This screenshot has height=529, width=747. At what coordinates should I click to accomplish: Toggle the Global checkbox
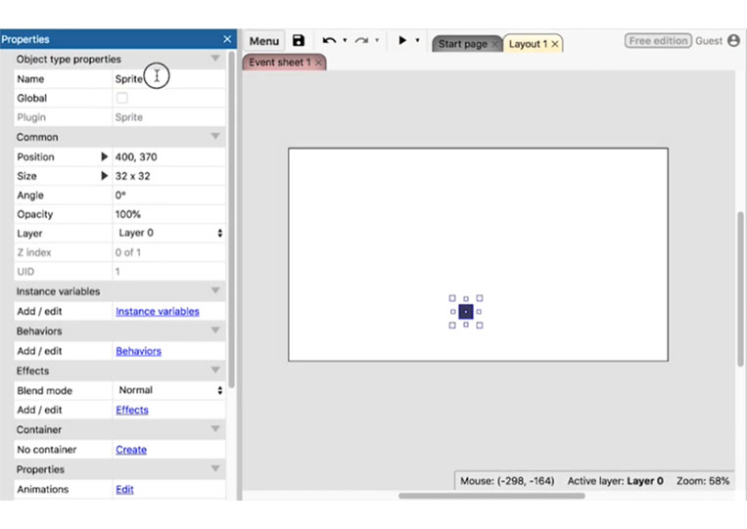click(122, 98)
